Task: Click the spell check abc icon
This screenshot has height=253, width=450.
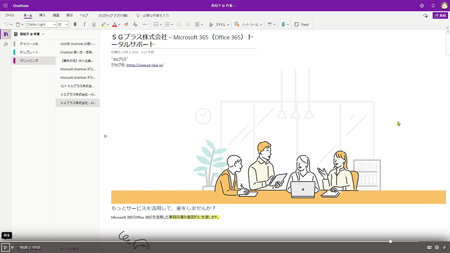Action: click(270, 24)
